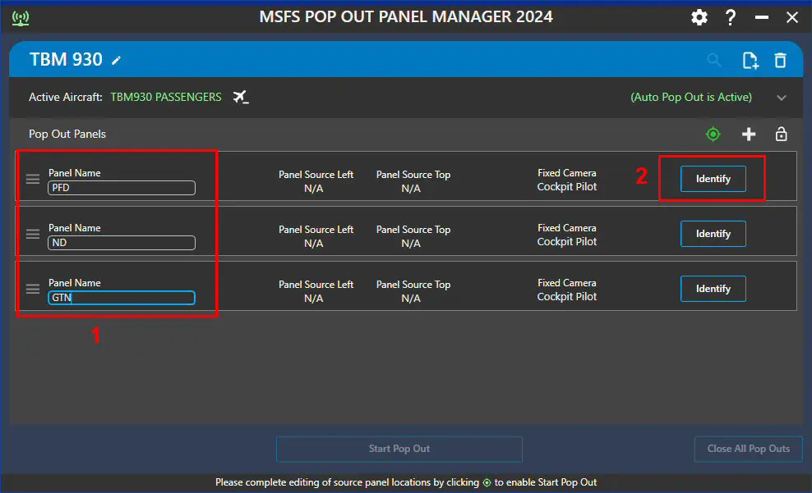Click Panel Source Left N/A in PFD row

[x=316, y=181]
